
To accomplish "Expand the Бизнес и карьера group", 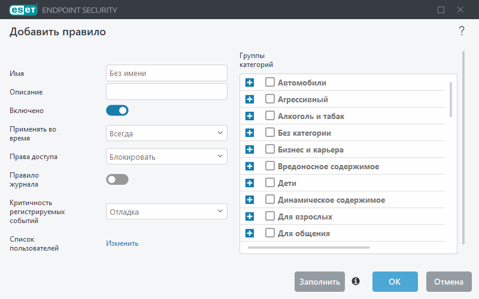I will pos(250,149).
